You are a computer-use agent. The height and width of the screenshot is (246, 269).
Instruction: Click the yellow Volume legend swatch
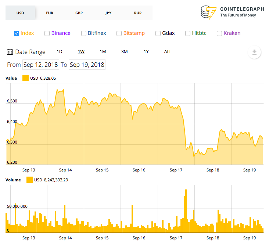tap(29, 180)
